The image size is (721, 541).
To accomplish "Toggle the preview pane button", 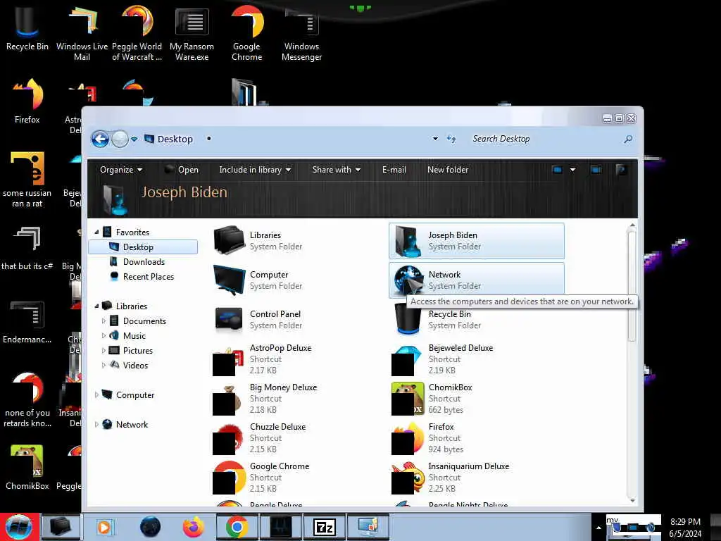I will coord(596,170).
